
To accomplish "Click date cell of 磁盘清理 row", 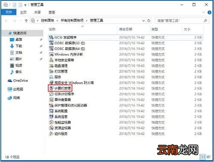I will [x=132, y=66].
